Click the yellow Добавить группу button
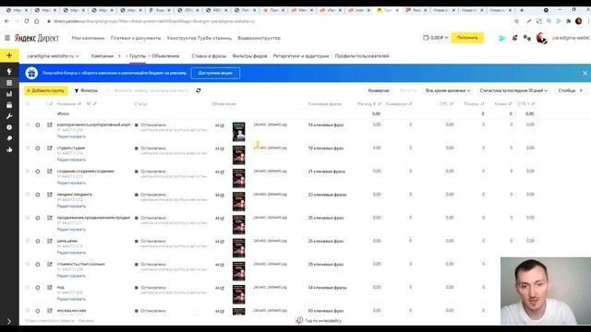591x332 pixels. point(46,90)
